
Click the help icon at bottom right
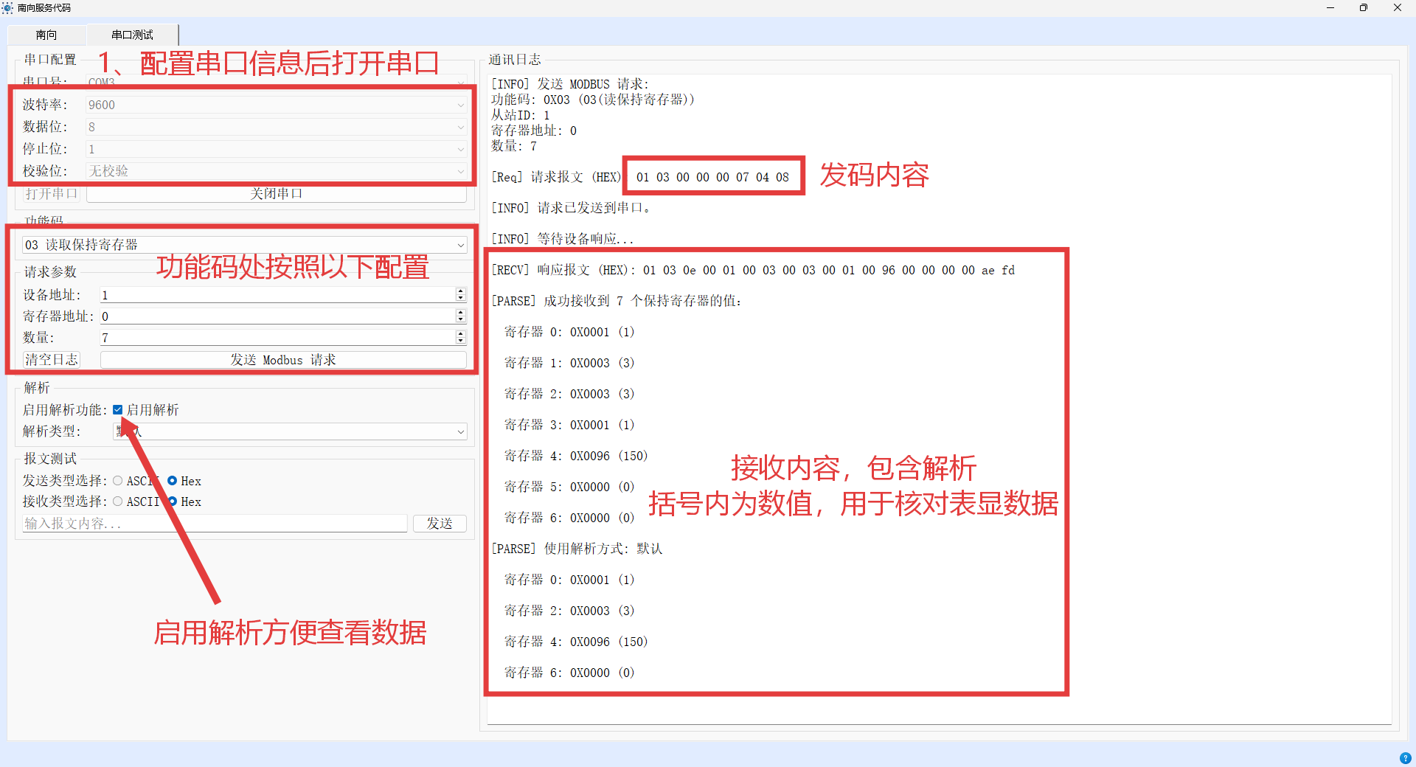1406,758
